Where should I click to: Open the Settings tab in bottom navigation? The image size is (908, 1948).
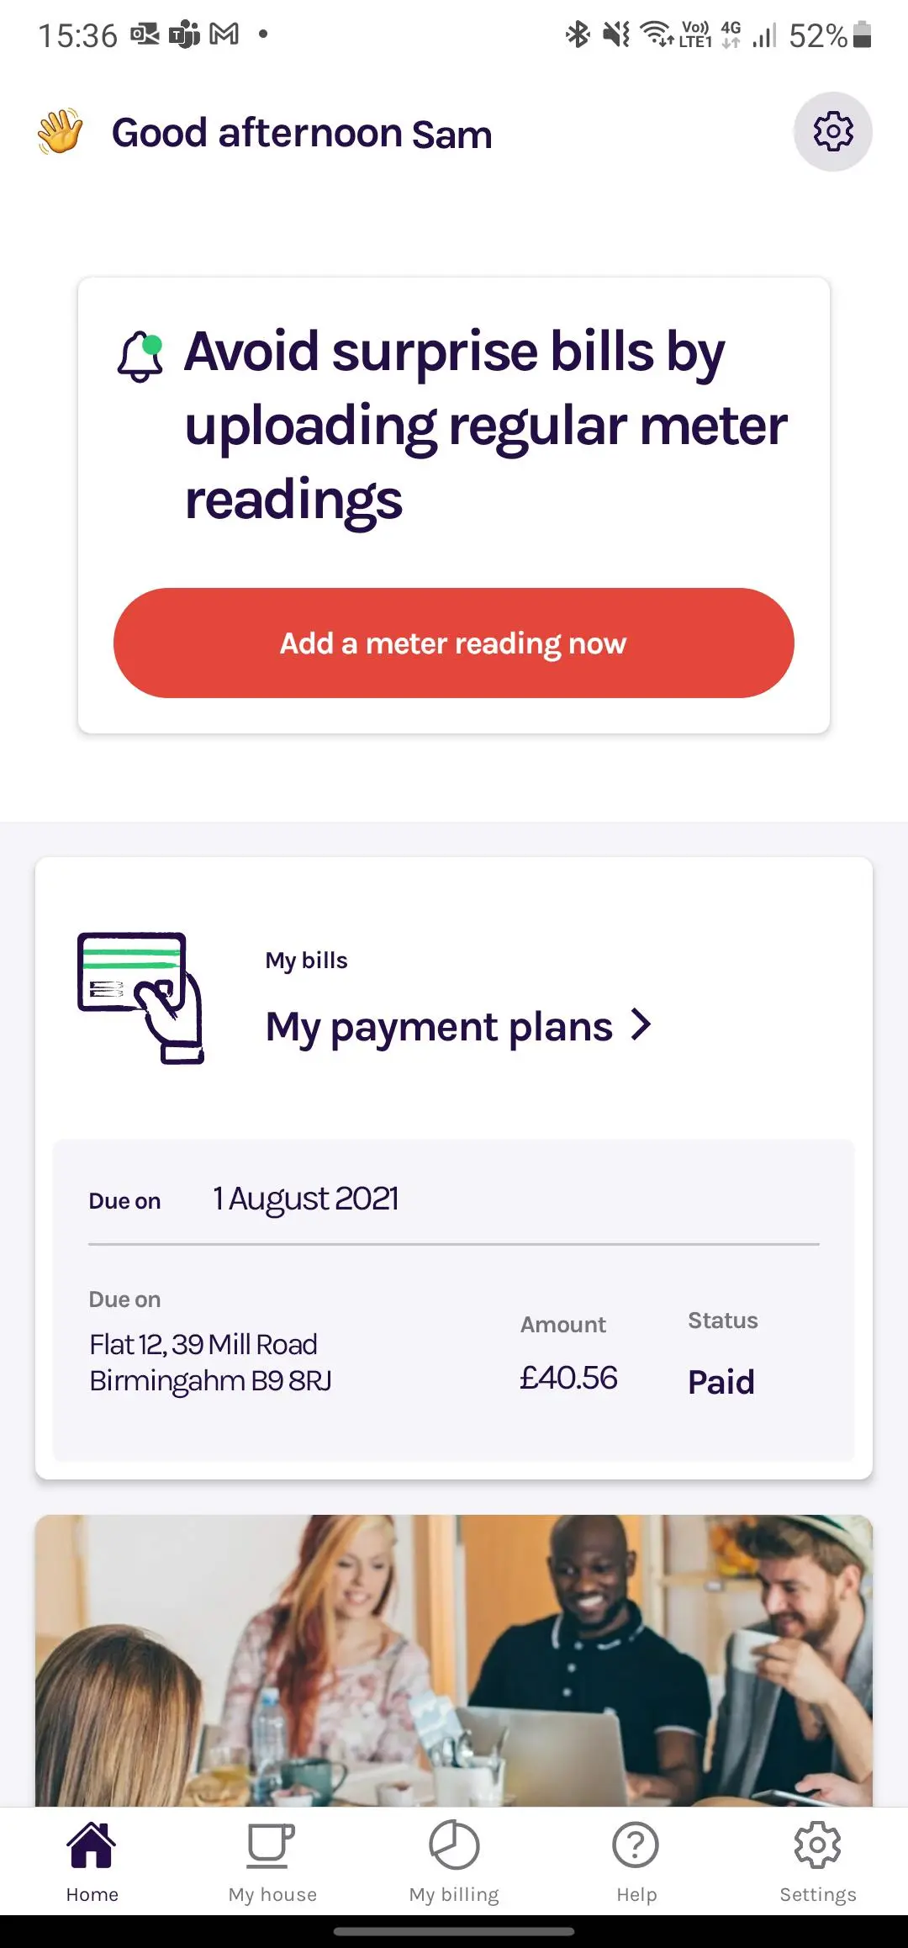817,1861
